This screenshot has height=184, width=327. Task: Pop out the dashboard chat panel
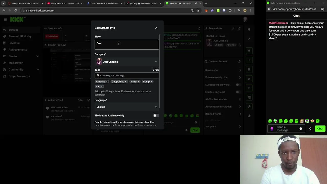click(199, 28)
